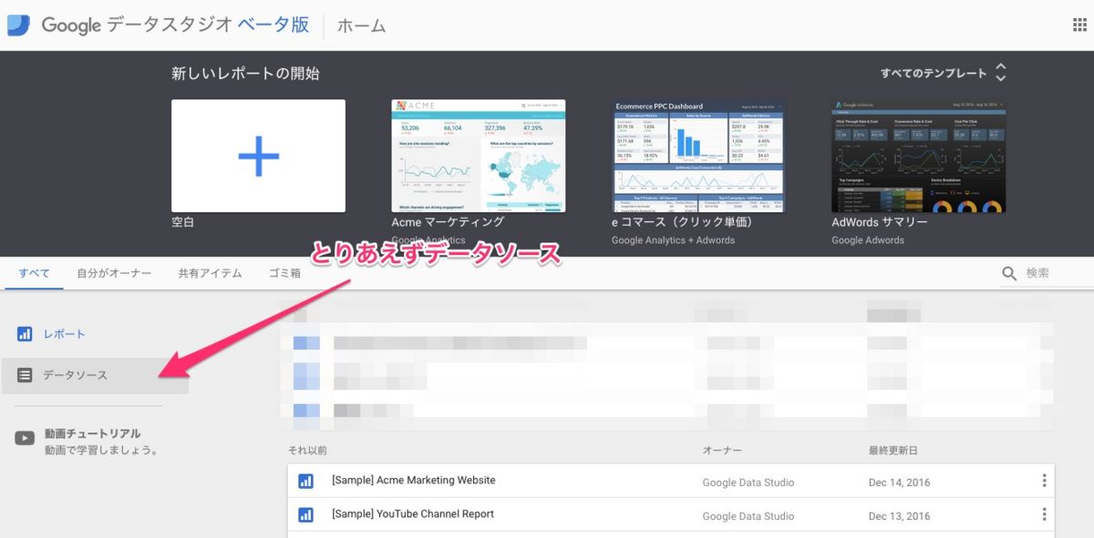
Task: Click the レポート bar chart icon
Action: click(25, 334)
